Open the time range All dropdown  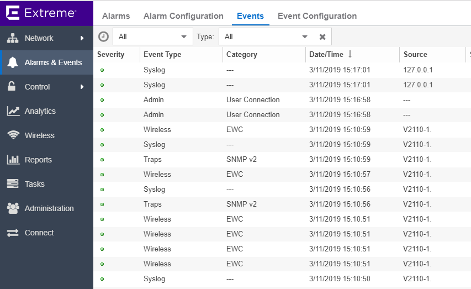click(x=153, y=36)
